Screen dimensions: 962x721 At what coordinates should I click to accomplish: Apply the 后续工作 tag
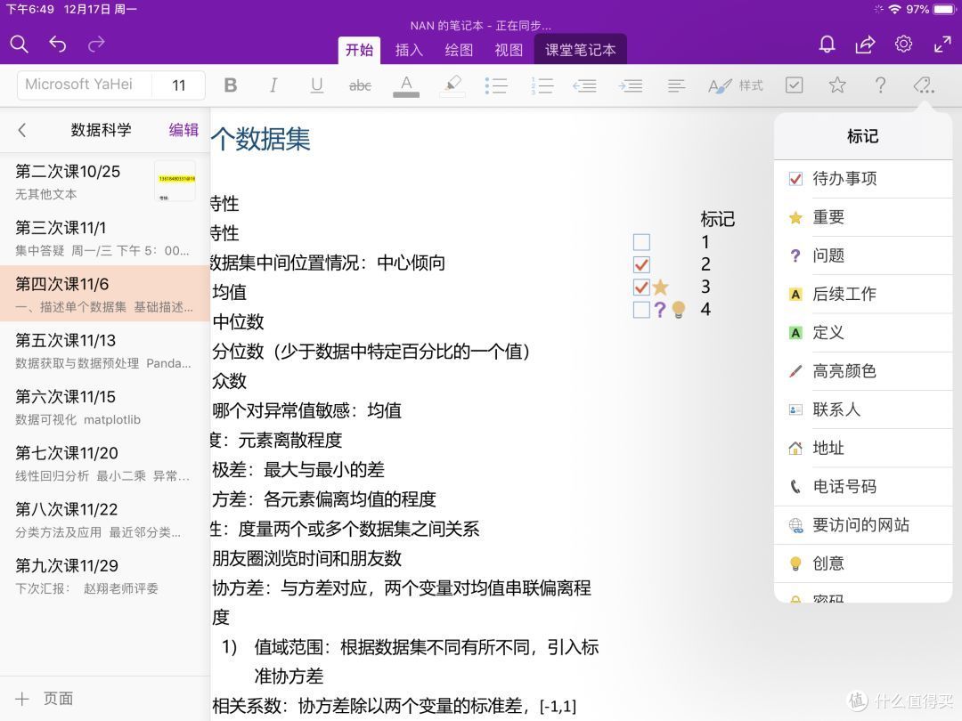pyautogui.click(x=862, y=295)
